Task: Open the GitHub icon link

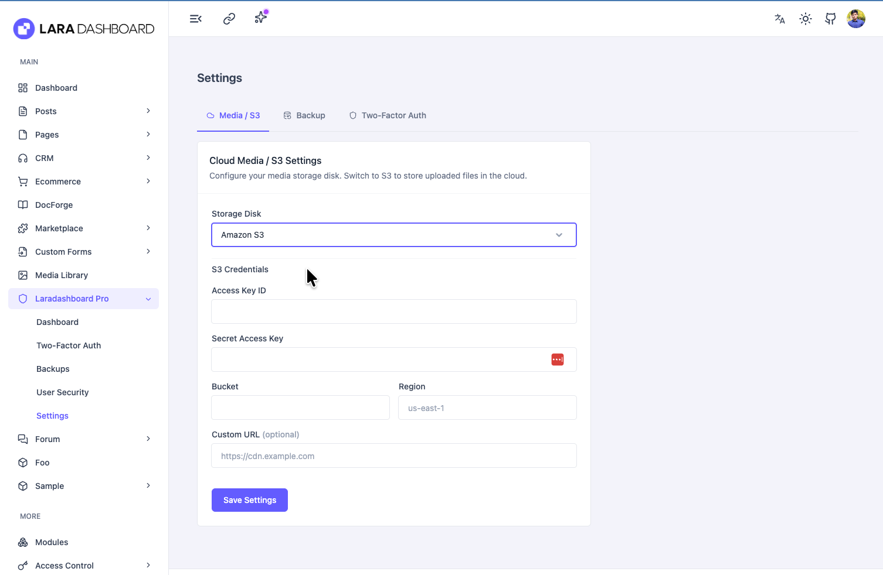Action: [x=830, y=19]
